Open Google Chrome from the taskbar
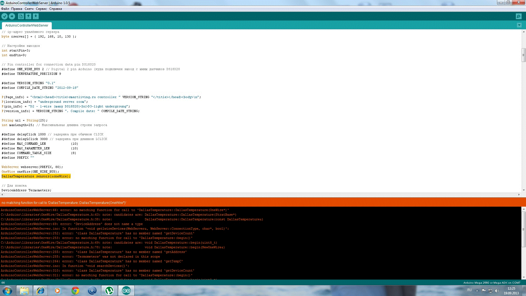Screen dimensions: 526x296 pyautogui.click(x=75, y=291)
